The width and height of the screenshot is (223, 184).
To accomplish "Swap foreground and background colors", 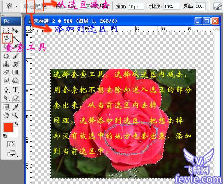I will (x=16, y=124).
